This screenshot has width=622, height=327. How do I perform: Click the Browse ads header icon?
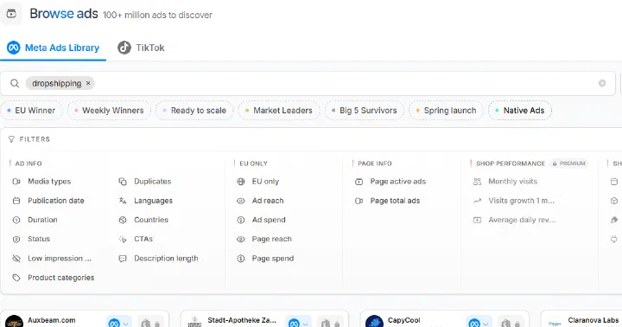tap(11, 14)
